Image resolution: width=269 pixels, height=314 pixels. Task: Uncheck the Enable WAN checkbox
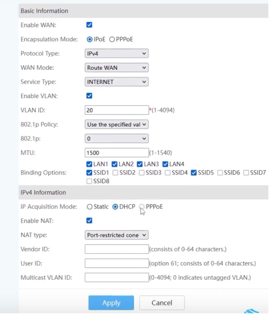pos(89,25)
